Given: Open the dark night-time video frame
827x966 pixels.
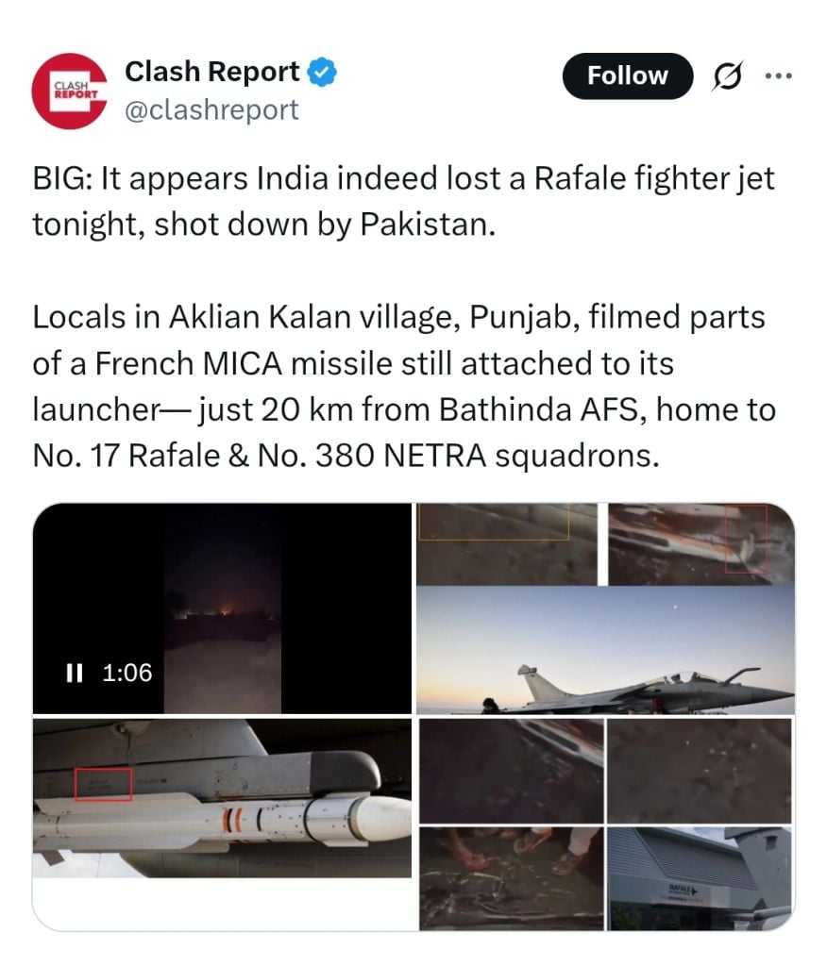Looking at the screenshot, I should [x=222, y=608].
